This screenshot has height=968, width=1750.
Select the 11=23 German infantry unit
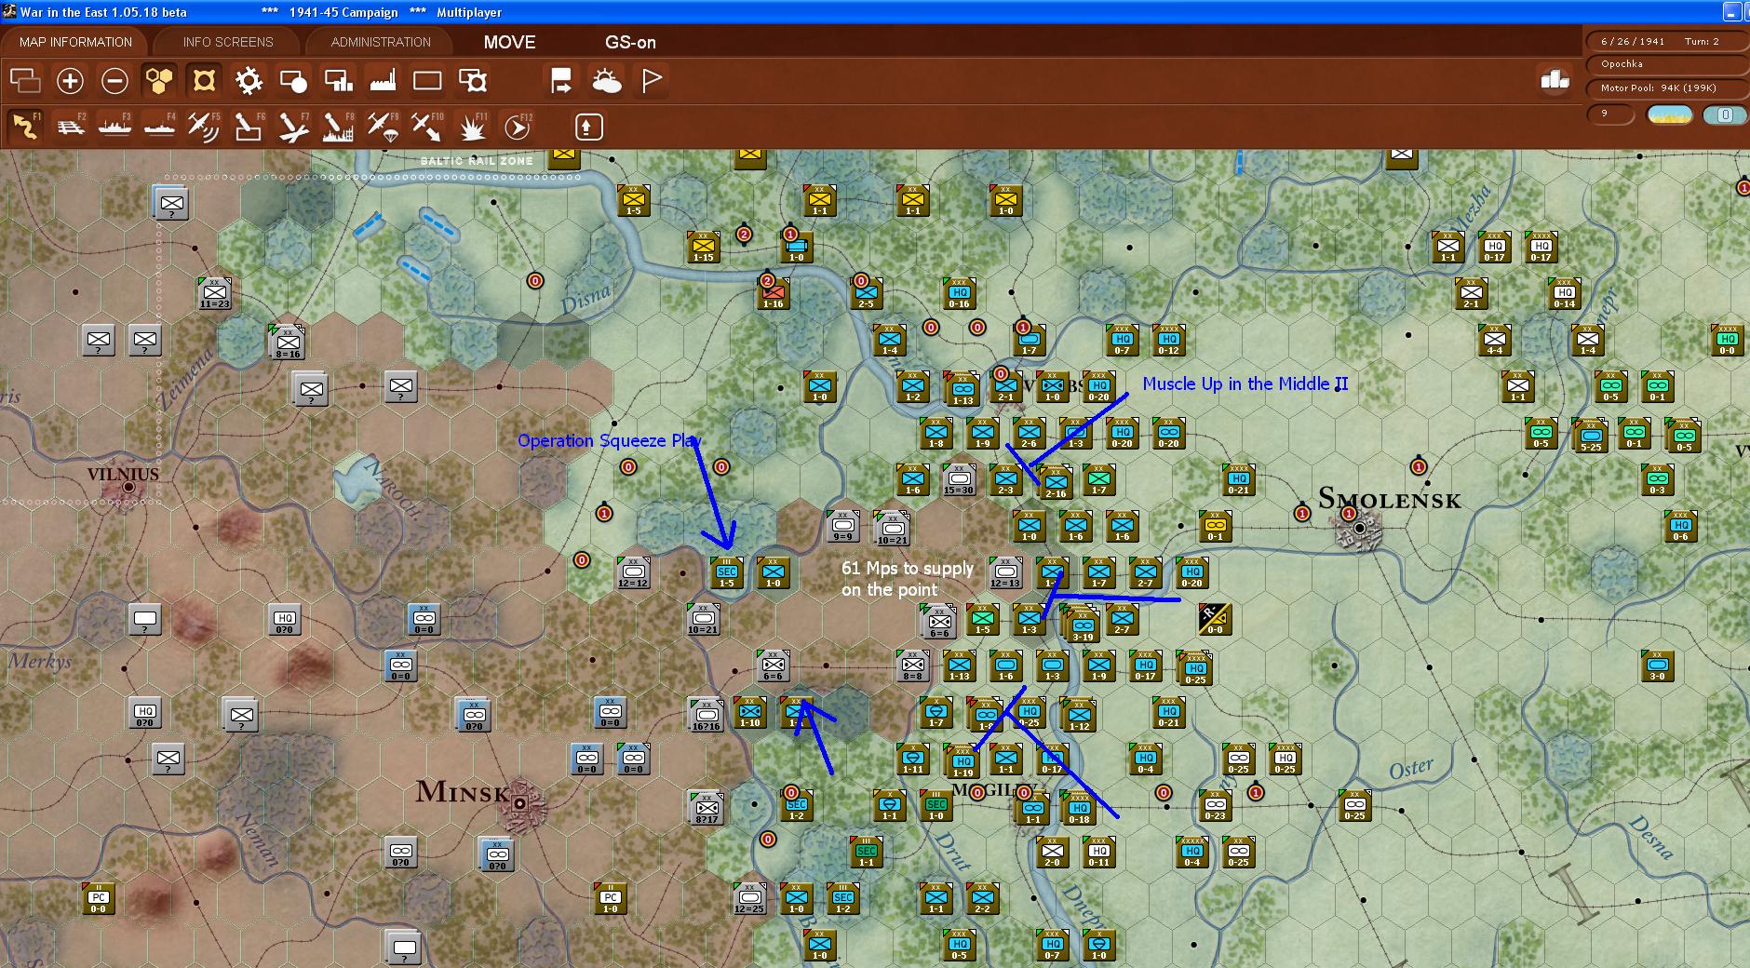click(x=214, y=293)
